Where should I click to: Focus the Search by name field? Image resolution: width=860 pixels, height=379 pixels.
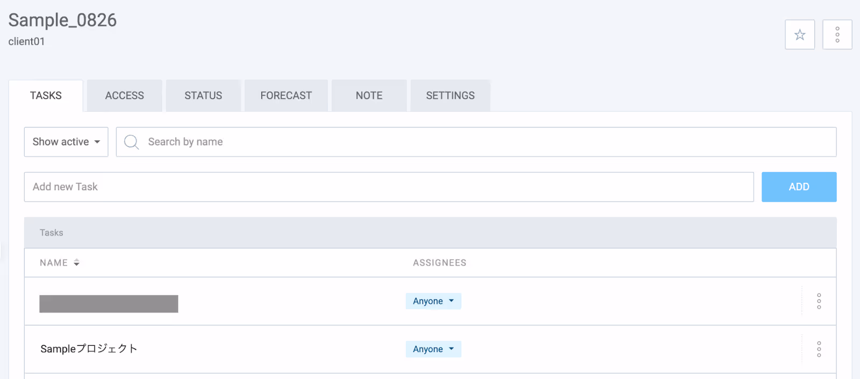click(476, 142)
